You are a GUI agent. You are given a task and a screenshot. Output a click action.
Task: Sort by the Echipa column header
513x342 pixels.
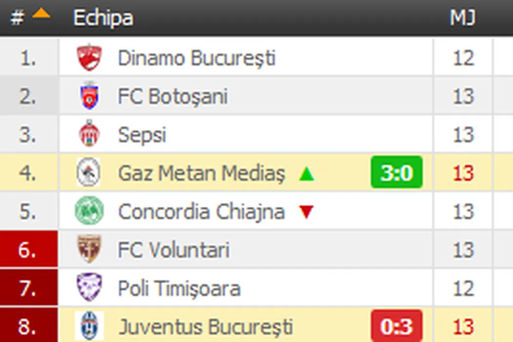[103, 18]
